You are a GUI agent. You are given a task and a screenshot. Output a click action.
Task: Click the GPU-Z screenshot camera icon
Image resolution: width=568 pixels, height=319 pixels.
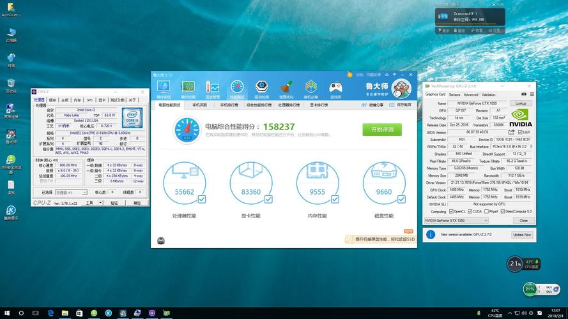524,94
